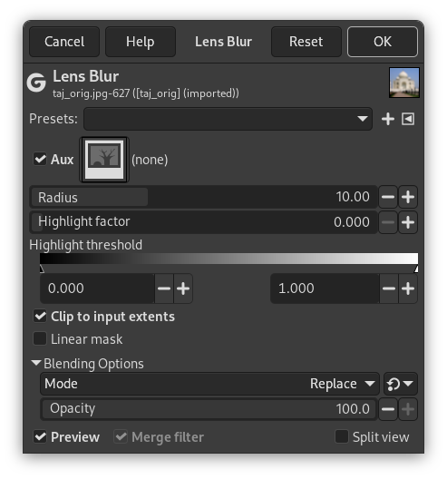This screenshot has height=479, width=447.
Task: Decrease Opacity with the minus button
Action: tap(388, 409)
